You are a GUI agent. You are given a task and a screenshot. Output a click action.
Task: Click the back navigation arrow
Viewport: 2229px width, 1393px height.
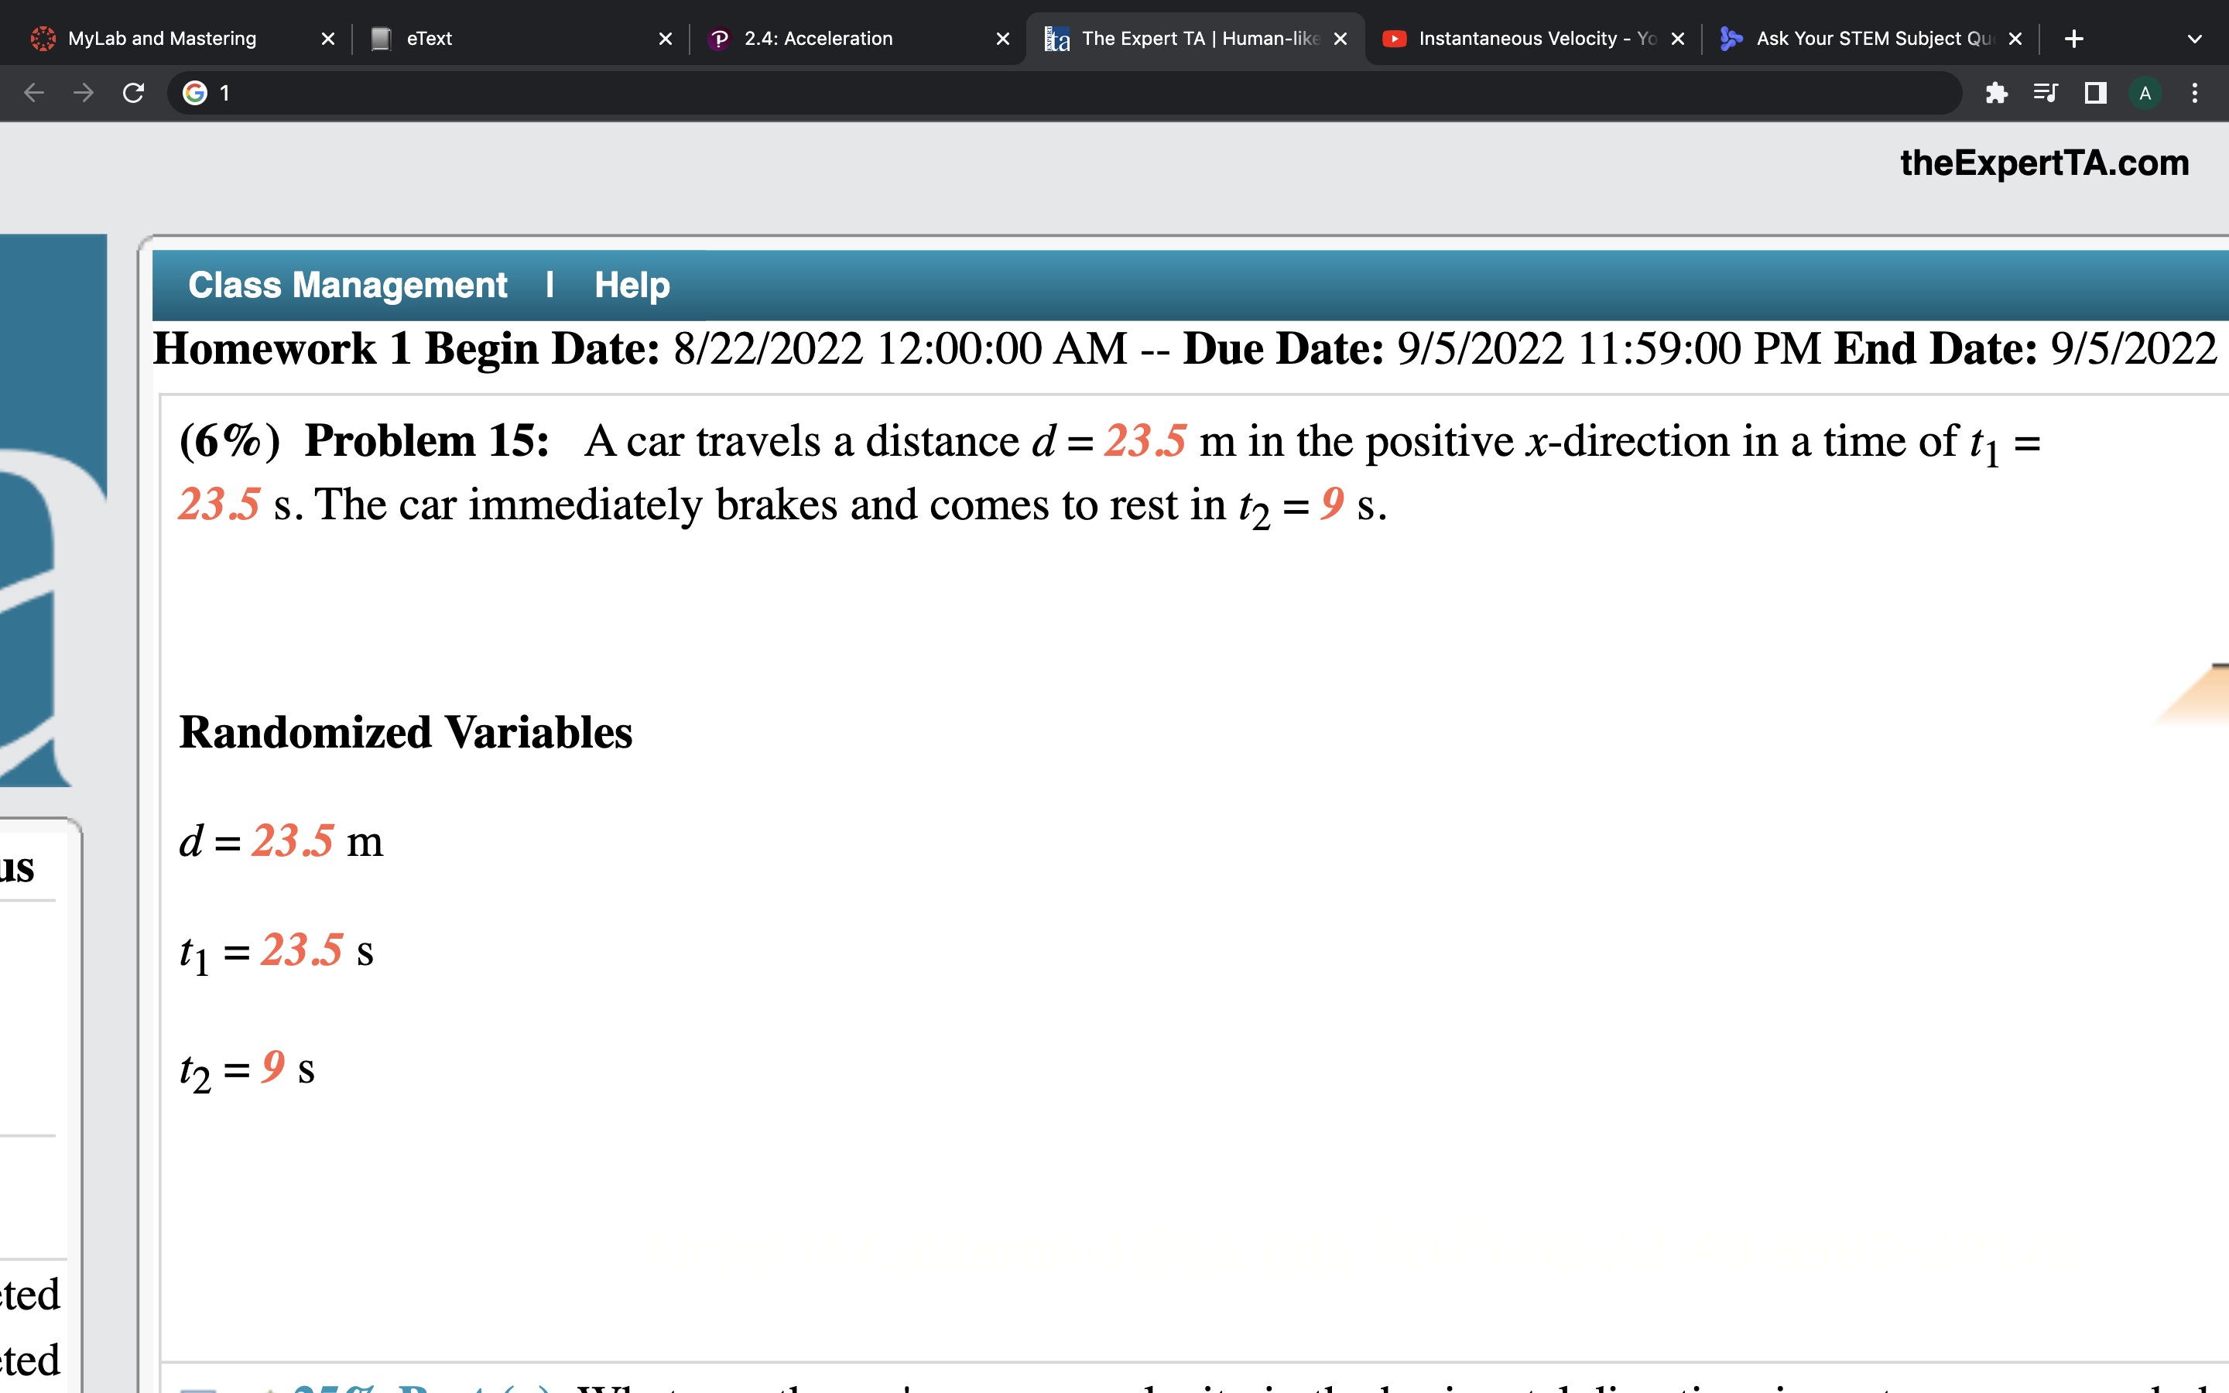click(33, 92)
